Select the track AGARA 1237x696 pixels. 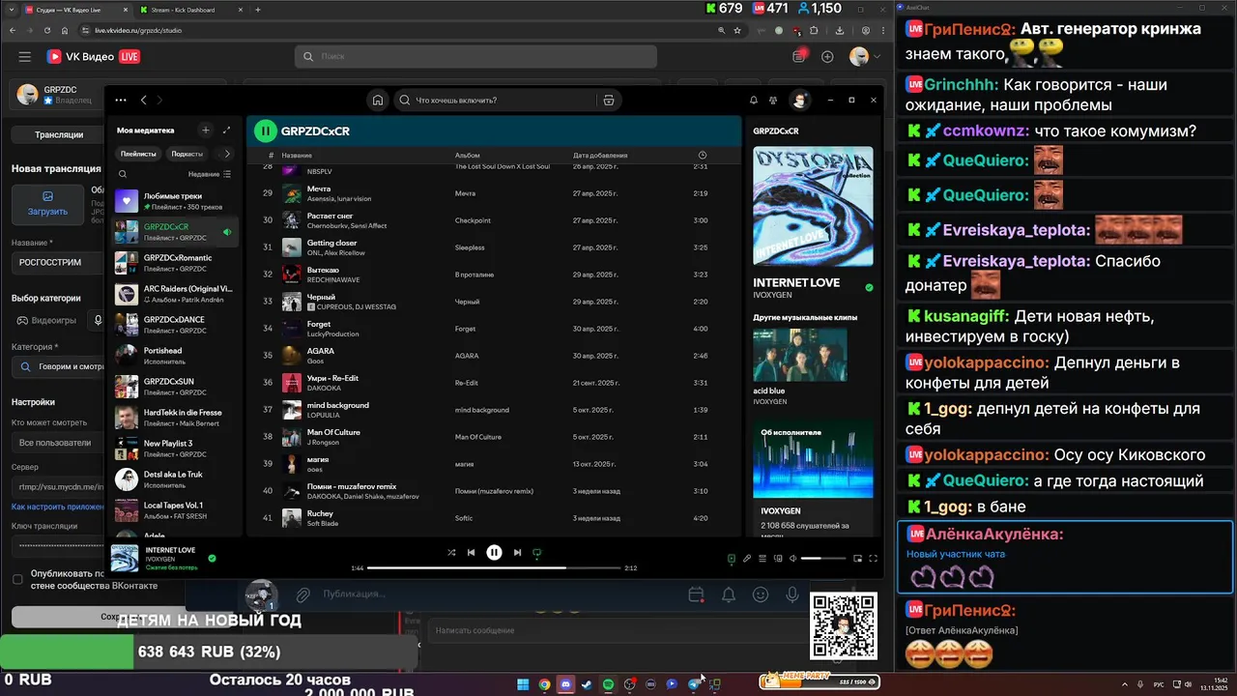(320, 351)
